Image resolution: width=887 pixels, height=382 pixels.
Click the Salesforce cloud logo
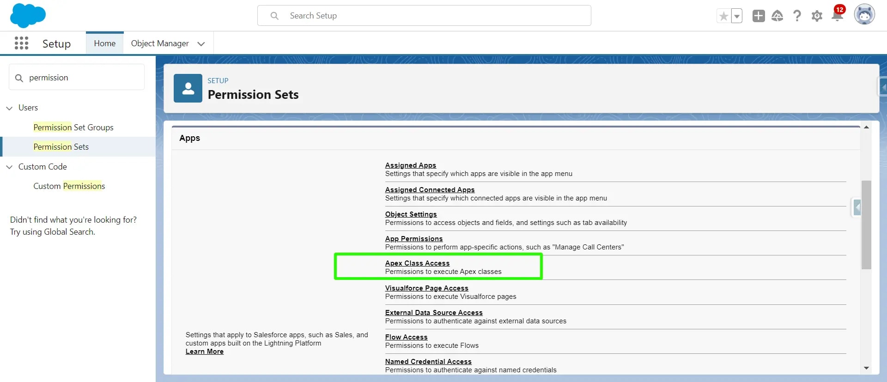(28, 15)
